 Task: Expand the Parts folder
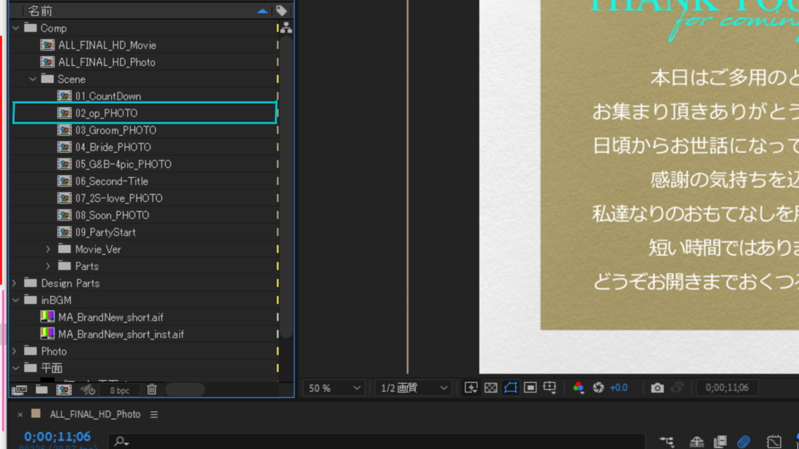tap(48, 266)
